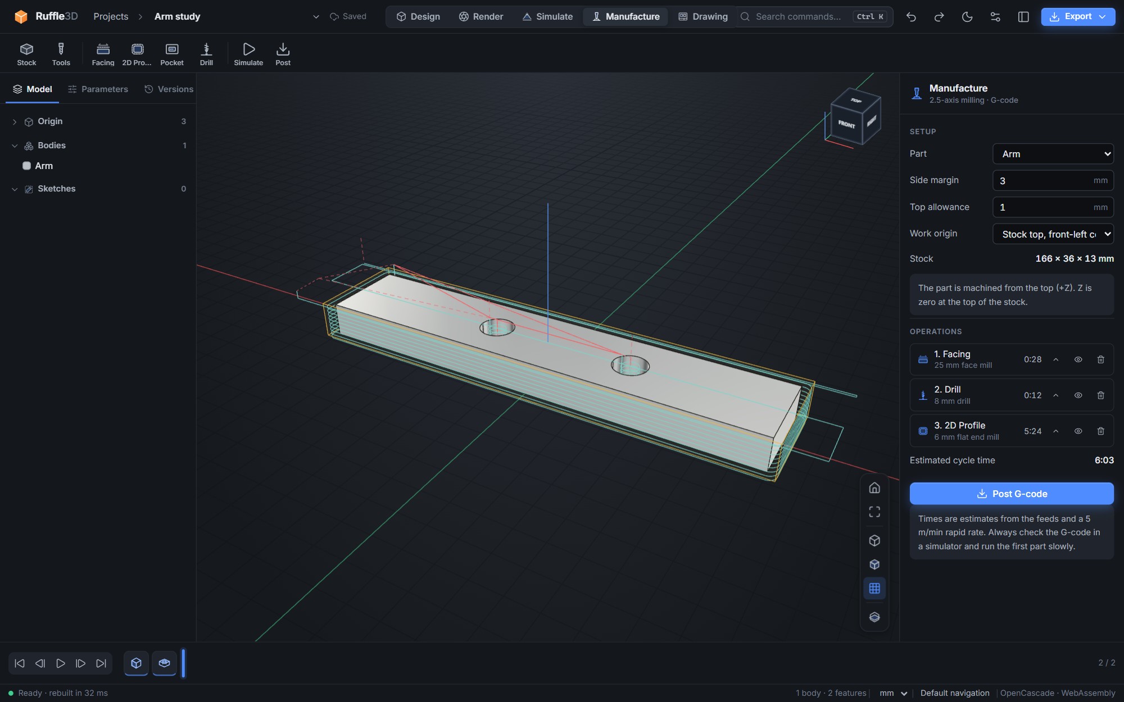
Task: Toggle visibility of Drill operation
Action: (x=1078, y=395)
